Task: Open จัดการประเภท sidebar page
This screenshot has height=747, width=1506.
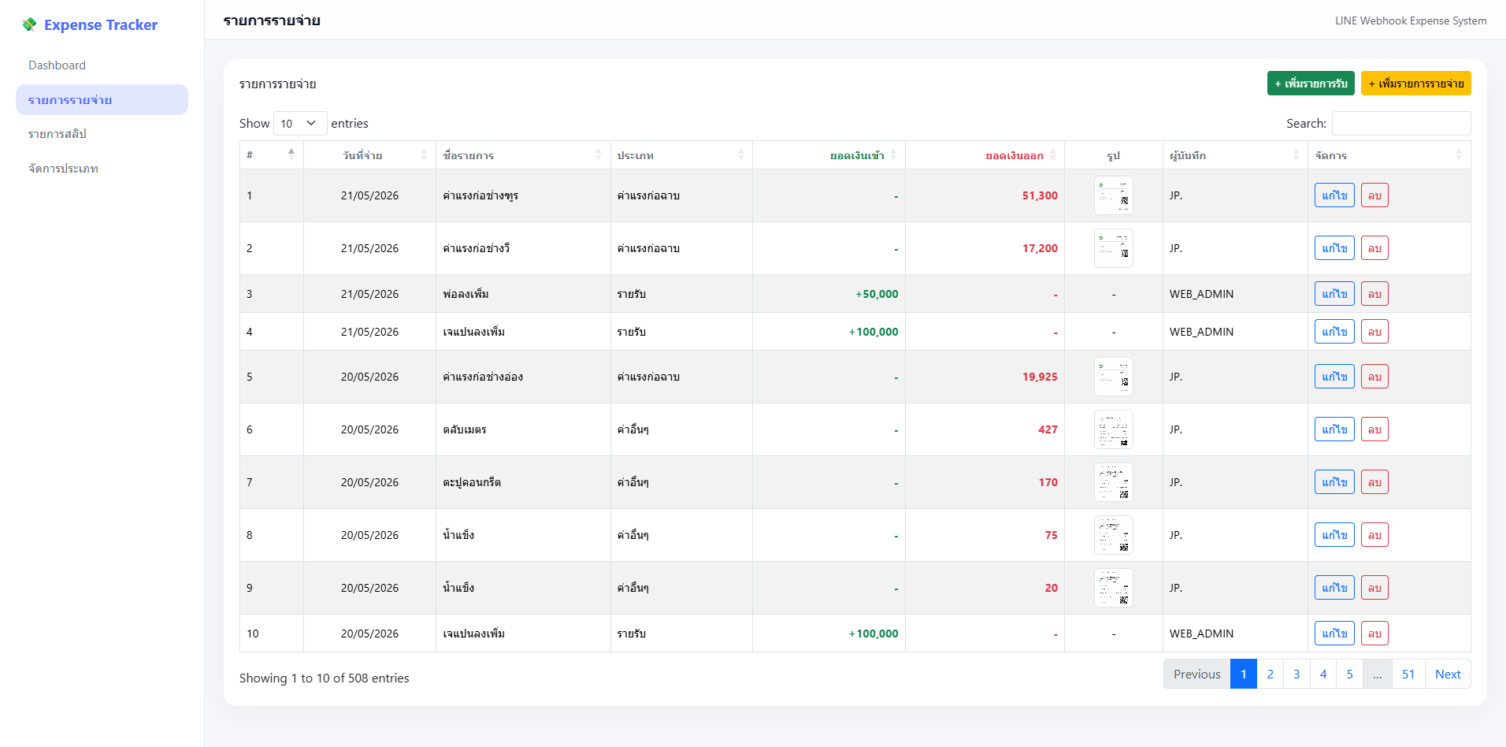Action: tap(63, 169)
